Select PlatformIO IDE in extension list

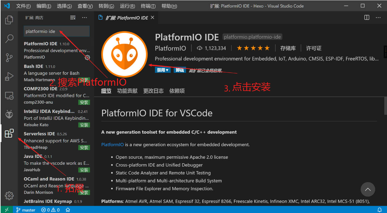click(x=56, y=50)
